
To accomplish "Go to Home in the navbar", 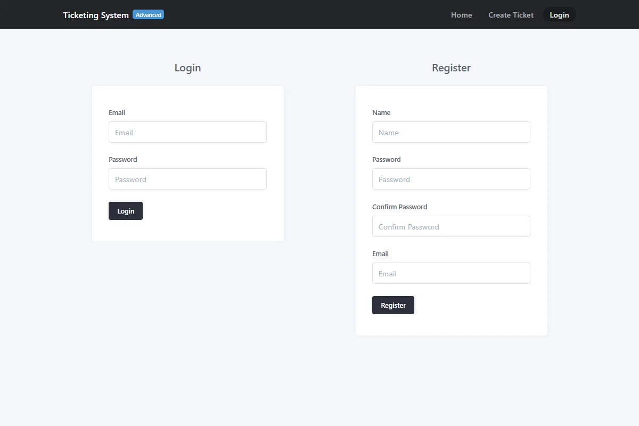I will pos(461,15).
